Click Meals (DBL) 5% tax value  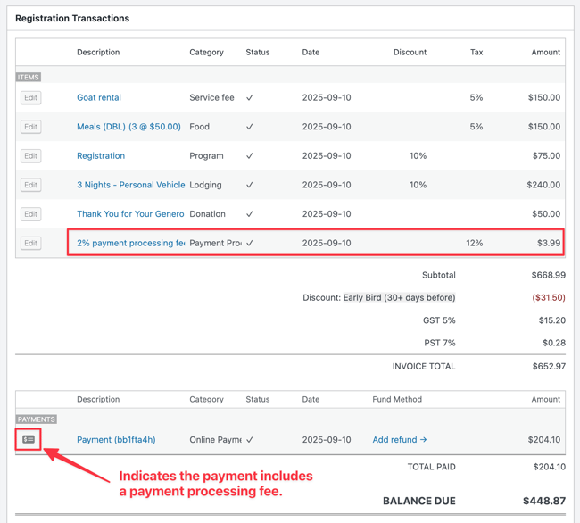[x=476, y=127]
